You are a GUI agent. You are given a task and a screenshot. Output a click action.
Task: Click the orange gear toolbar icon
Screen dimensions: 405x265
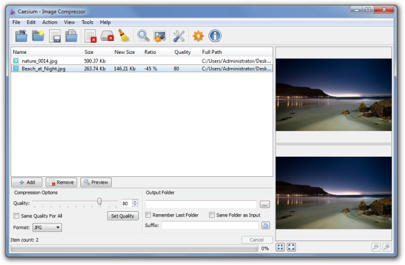(198, 36)
